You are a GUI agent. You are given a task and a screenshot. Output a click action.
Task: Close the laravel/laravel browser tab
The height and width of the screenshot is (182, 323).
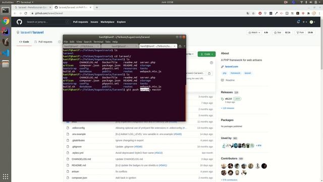[x=90, y=7]
